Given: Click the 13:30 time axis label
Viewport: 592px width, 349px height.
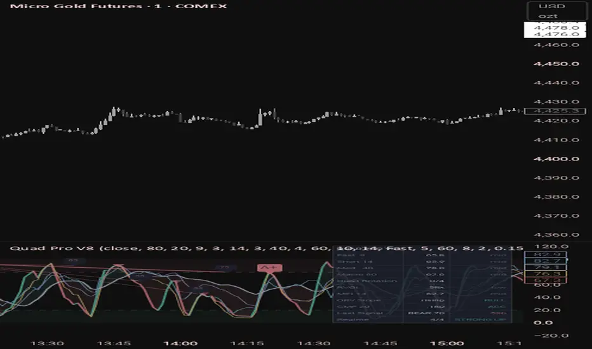Looking at the screenshot, I should [47, 343].
